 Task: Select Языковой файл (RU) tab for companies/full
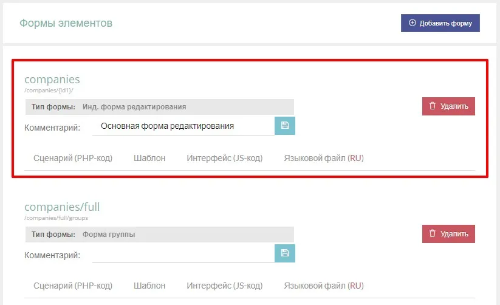(x=323, y=286)
